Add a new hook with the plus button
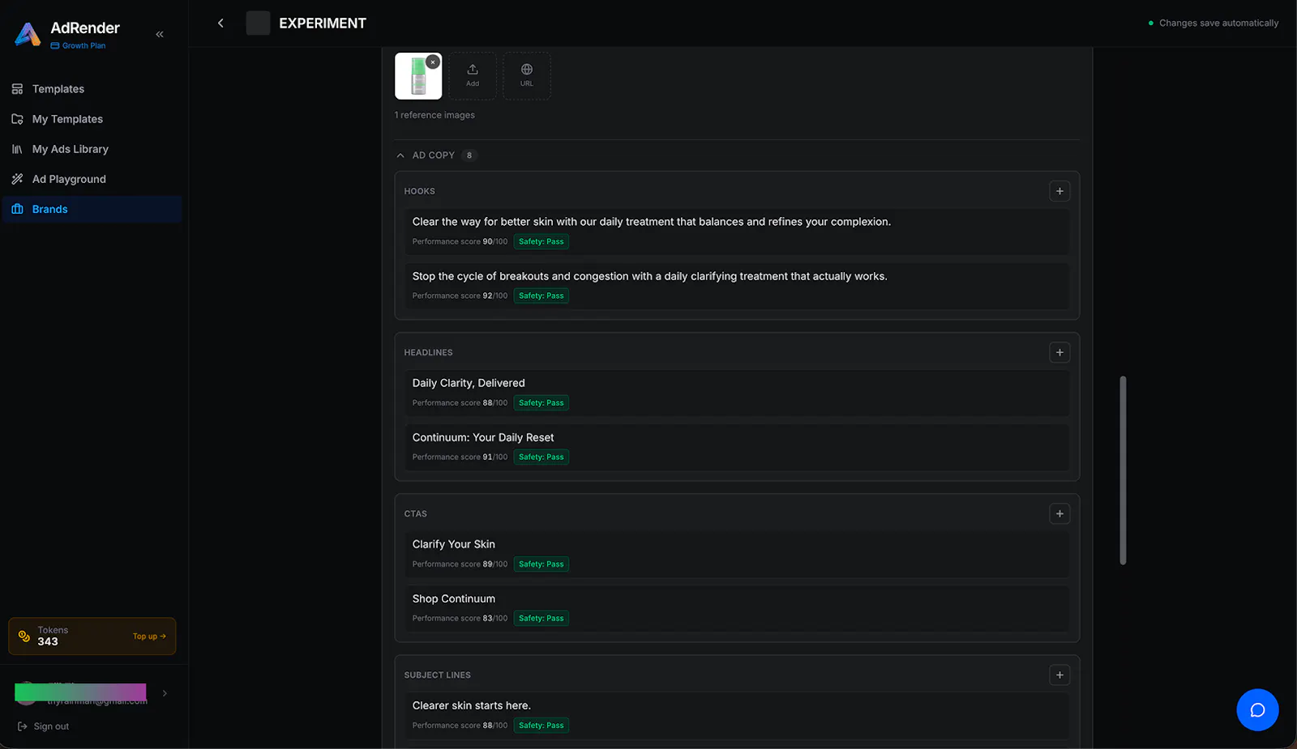The image size is (1297, 749). click(1059, 191)
